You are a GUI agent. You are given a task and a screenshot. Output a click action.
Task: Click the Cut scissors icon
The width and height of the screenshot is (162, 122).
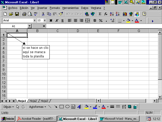43,14
